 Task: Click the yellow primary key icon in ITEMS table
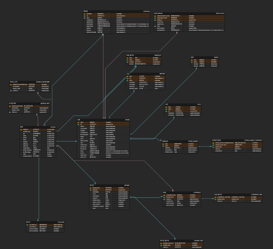click(79, 123)
